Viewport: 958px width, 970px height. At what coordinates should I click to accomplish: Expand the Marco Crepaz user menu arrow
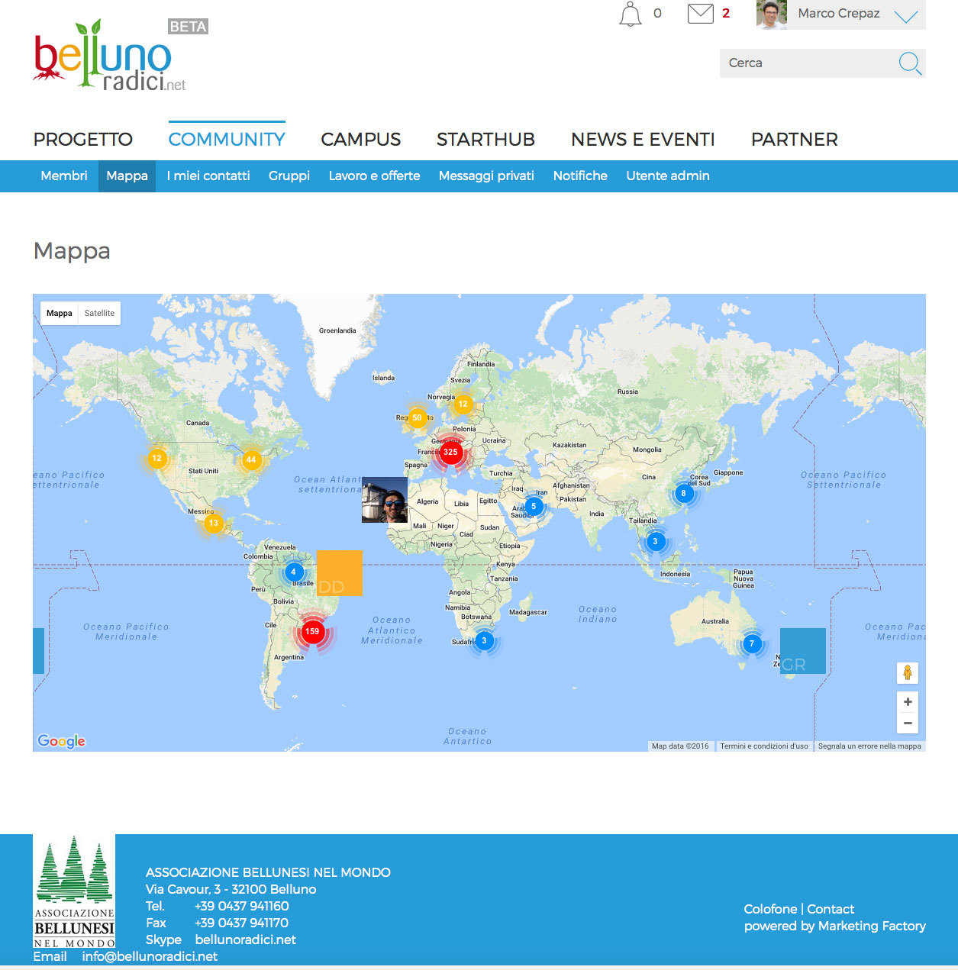pos(905,16)
